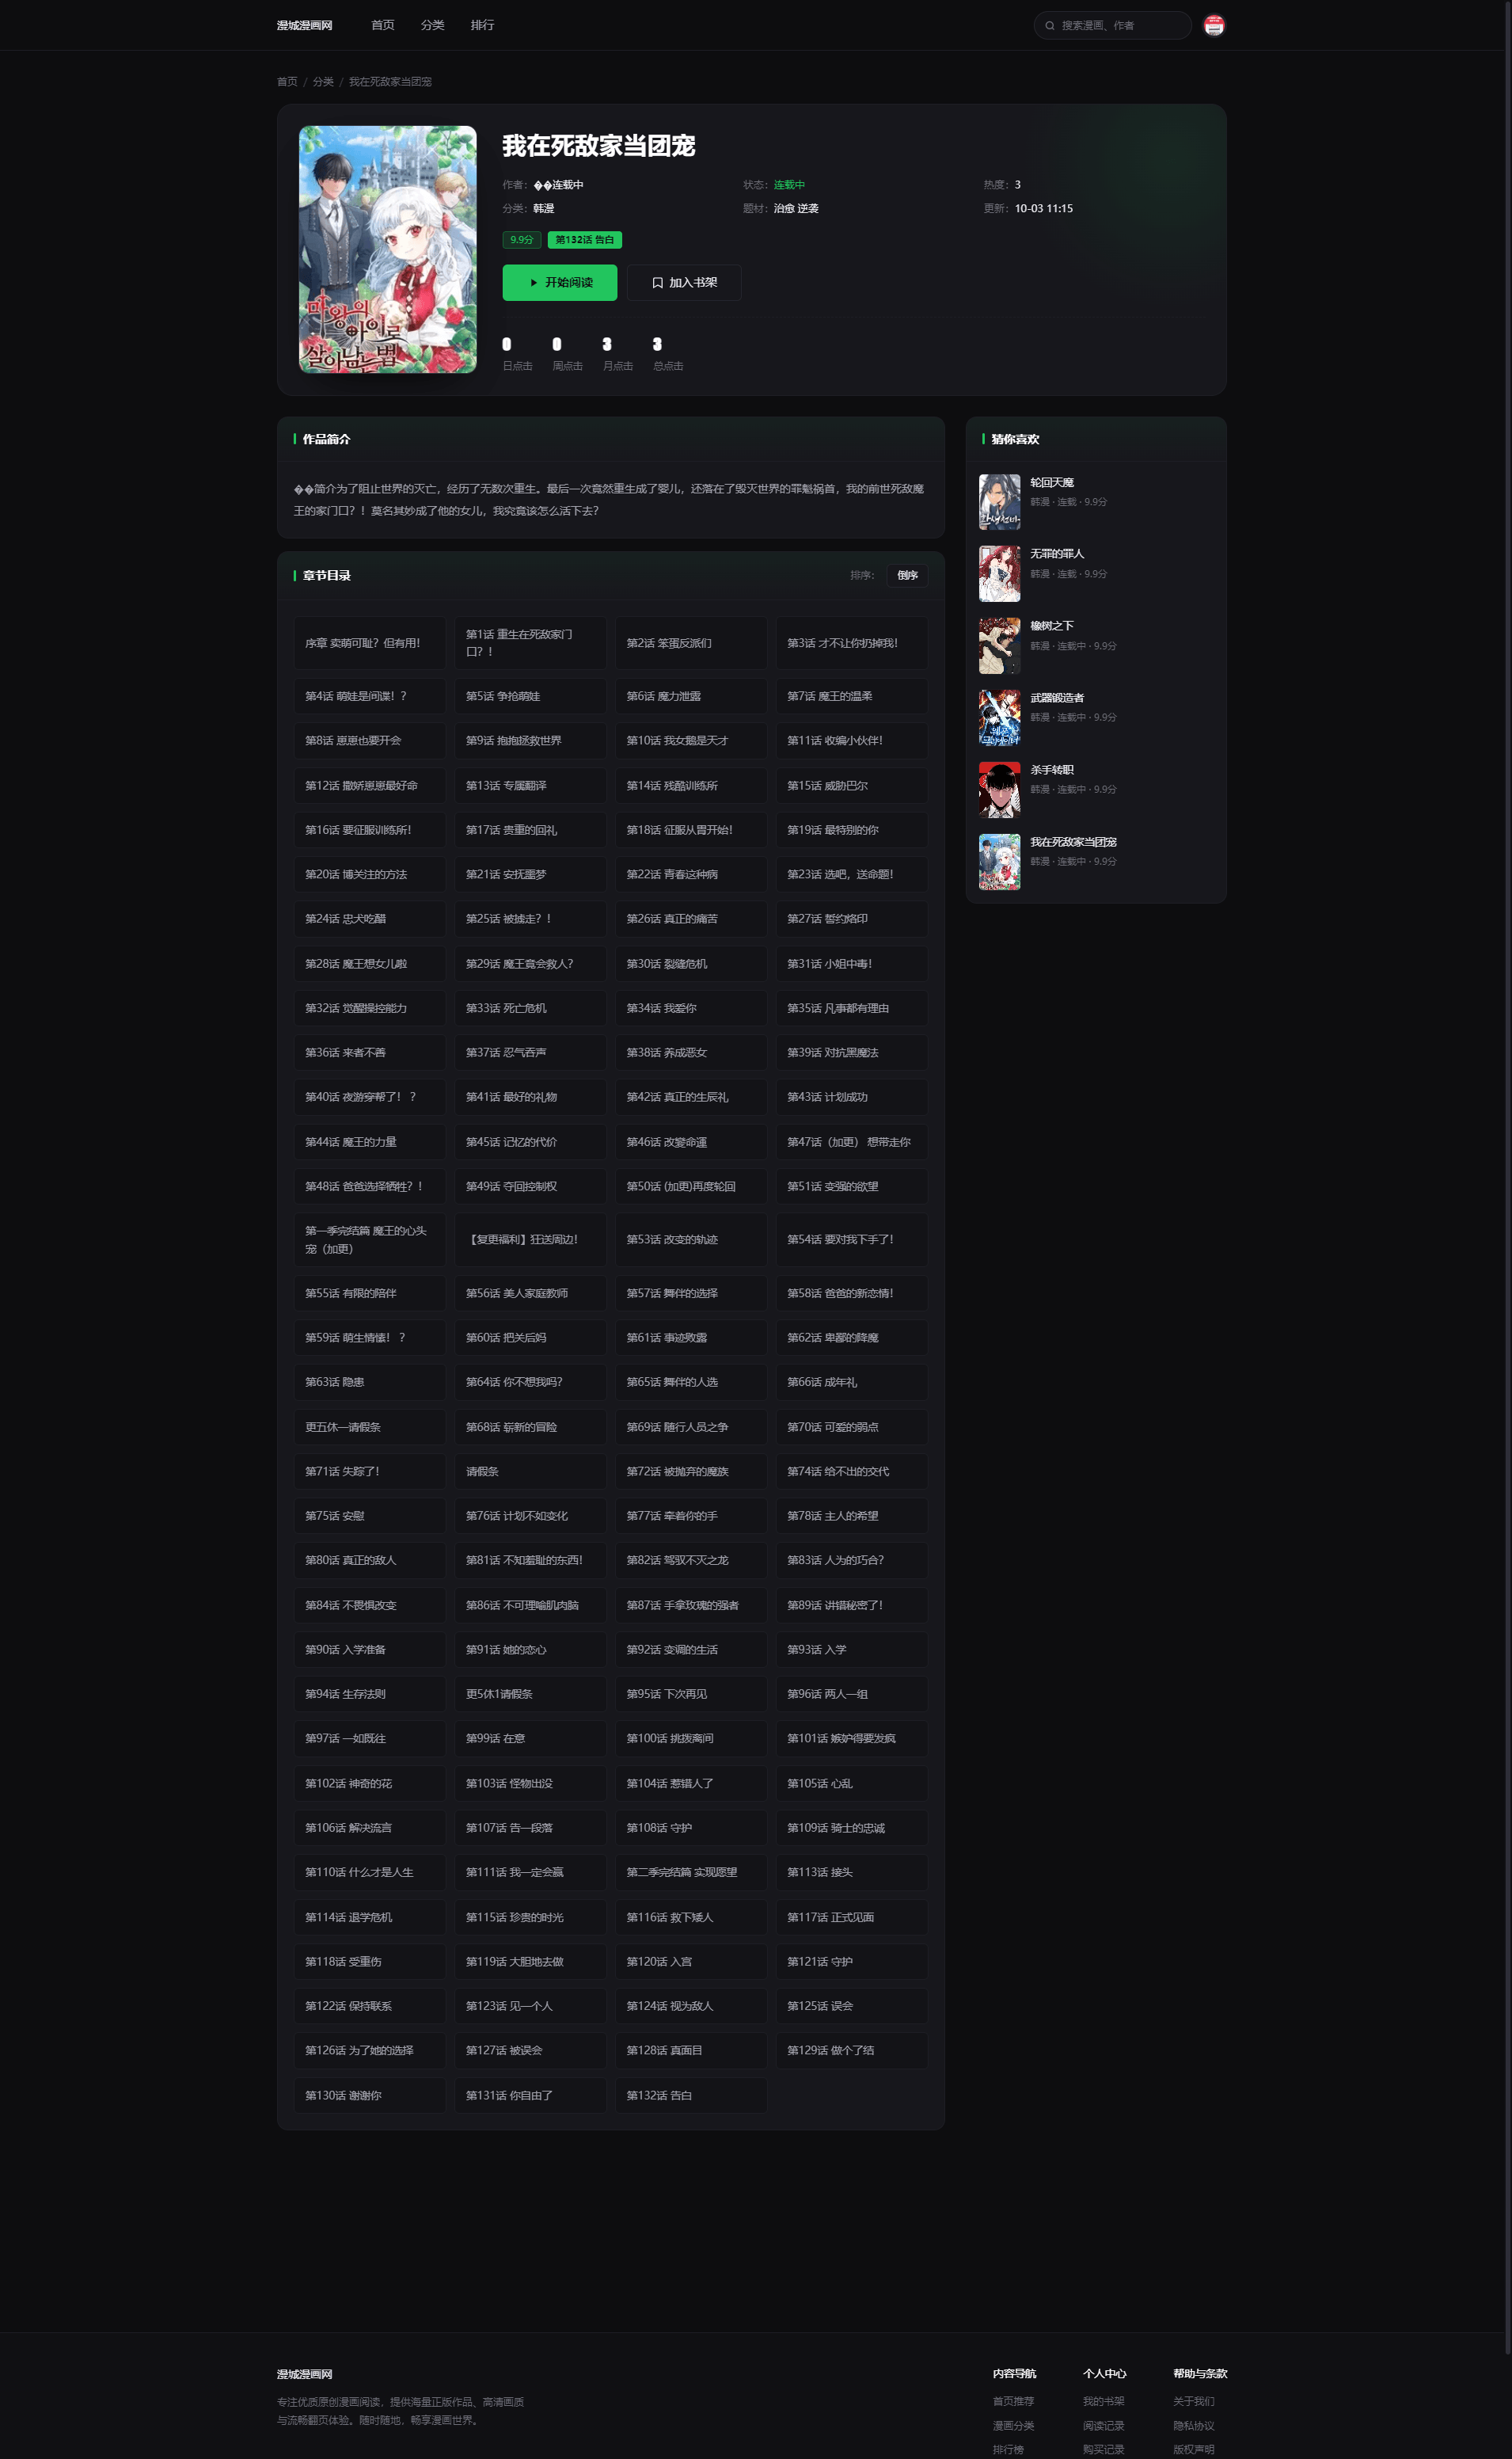Open the user avatar menu
The width and height of the screenshot is (1512, 2459).
point(1214,26)
